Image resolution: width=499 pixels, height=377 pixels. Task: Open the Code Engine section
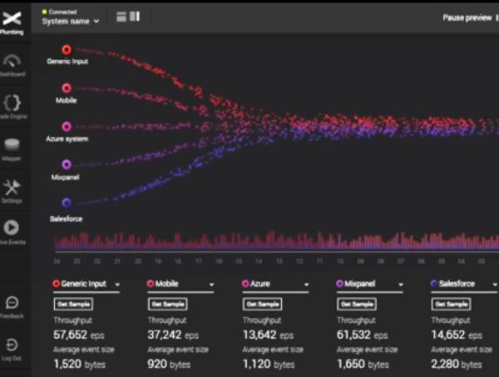pyautogui.click(x=12, y=104)
